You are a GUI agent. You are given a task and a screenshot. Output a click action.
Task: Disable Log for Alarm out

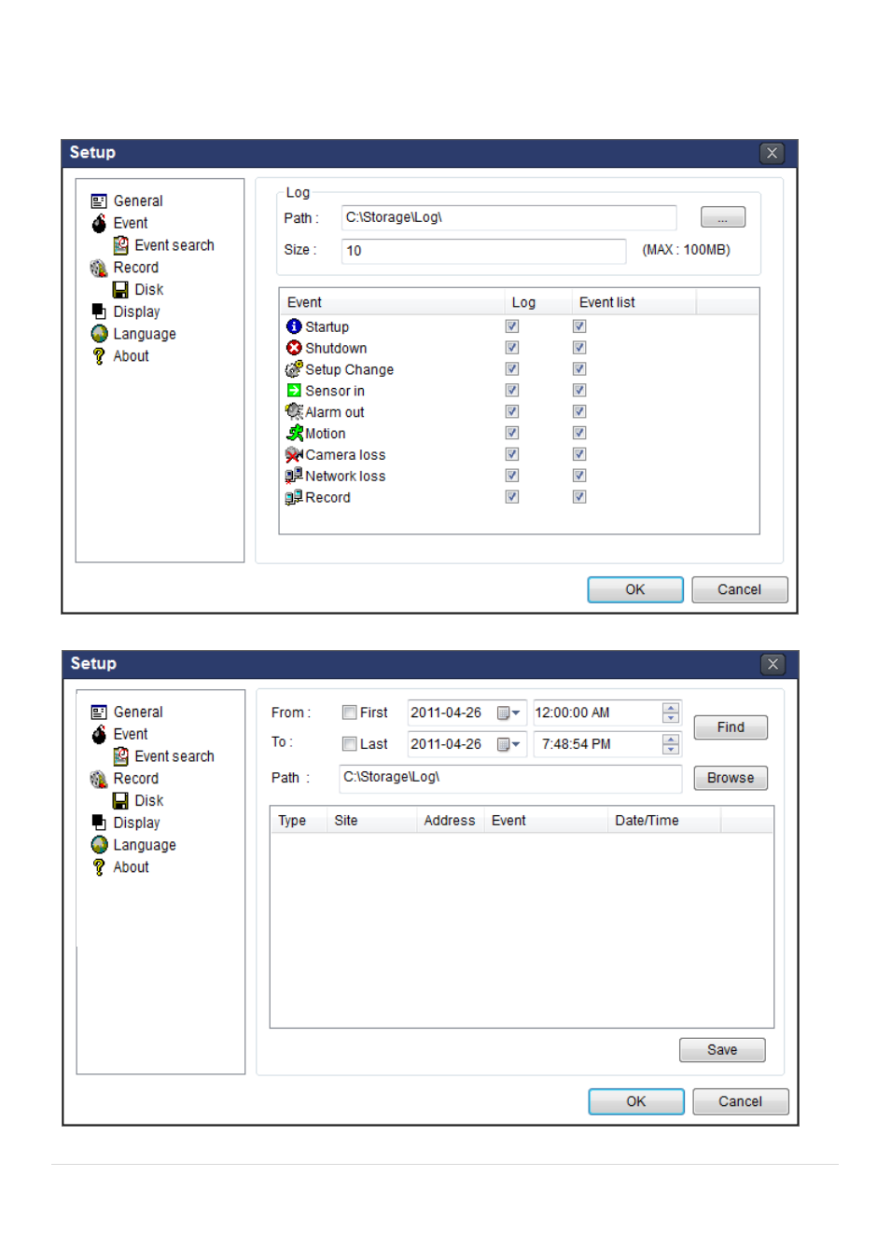(x=512, y=411)
